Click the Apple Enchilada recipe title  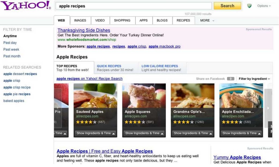238,112
